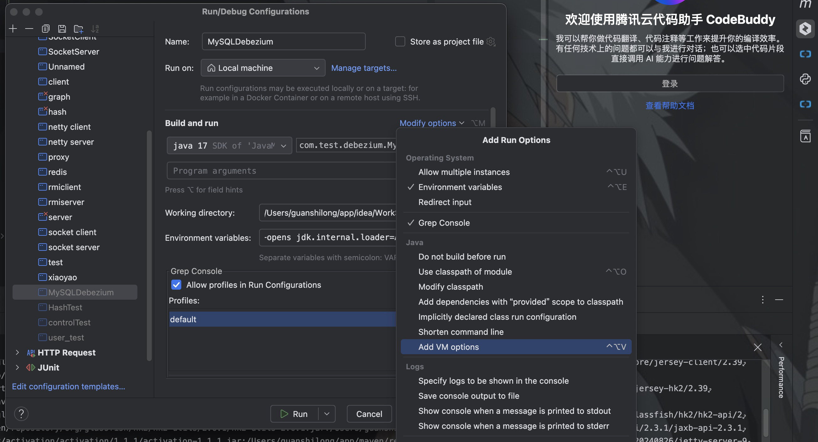The height and width of the screenshot is (442, 818).
Task: Open the 查看帮助文档 help docs link
Action: pyautogui.click(x=670, y=106)
